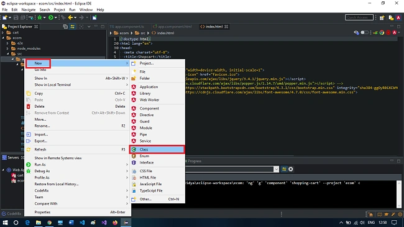404x227 pixels.
Task: Switch to the index.html editor tab
Action: click(x=214, y=27)
